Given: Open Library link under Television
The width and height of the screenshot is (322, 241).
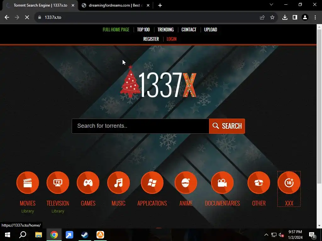Looking at the screenshot, I should (x=58, y=211).
